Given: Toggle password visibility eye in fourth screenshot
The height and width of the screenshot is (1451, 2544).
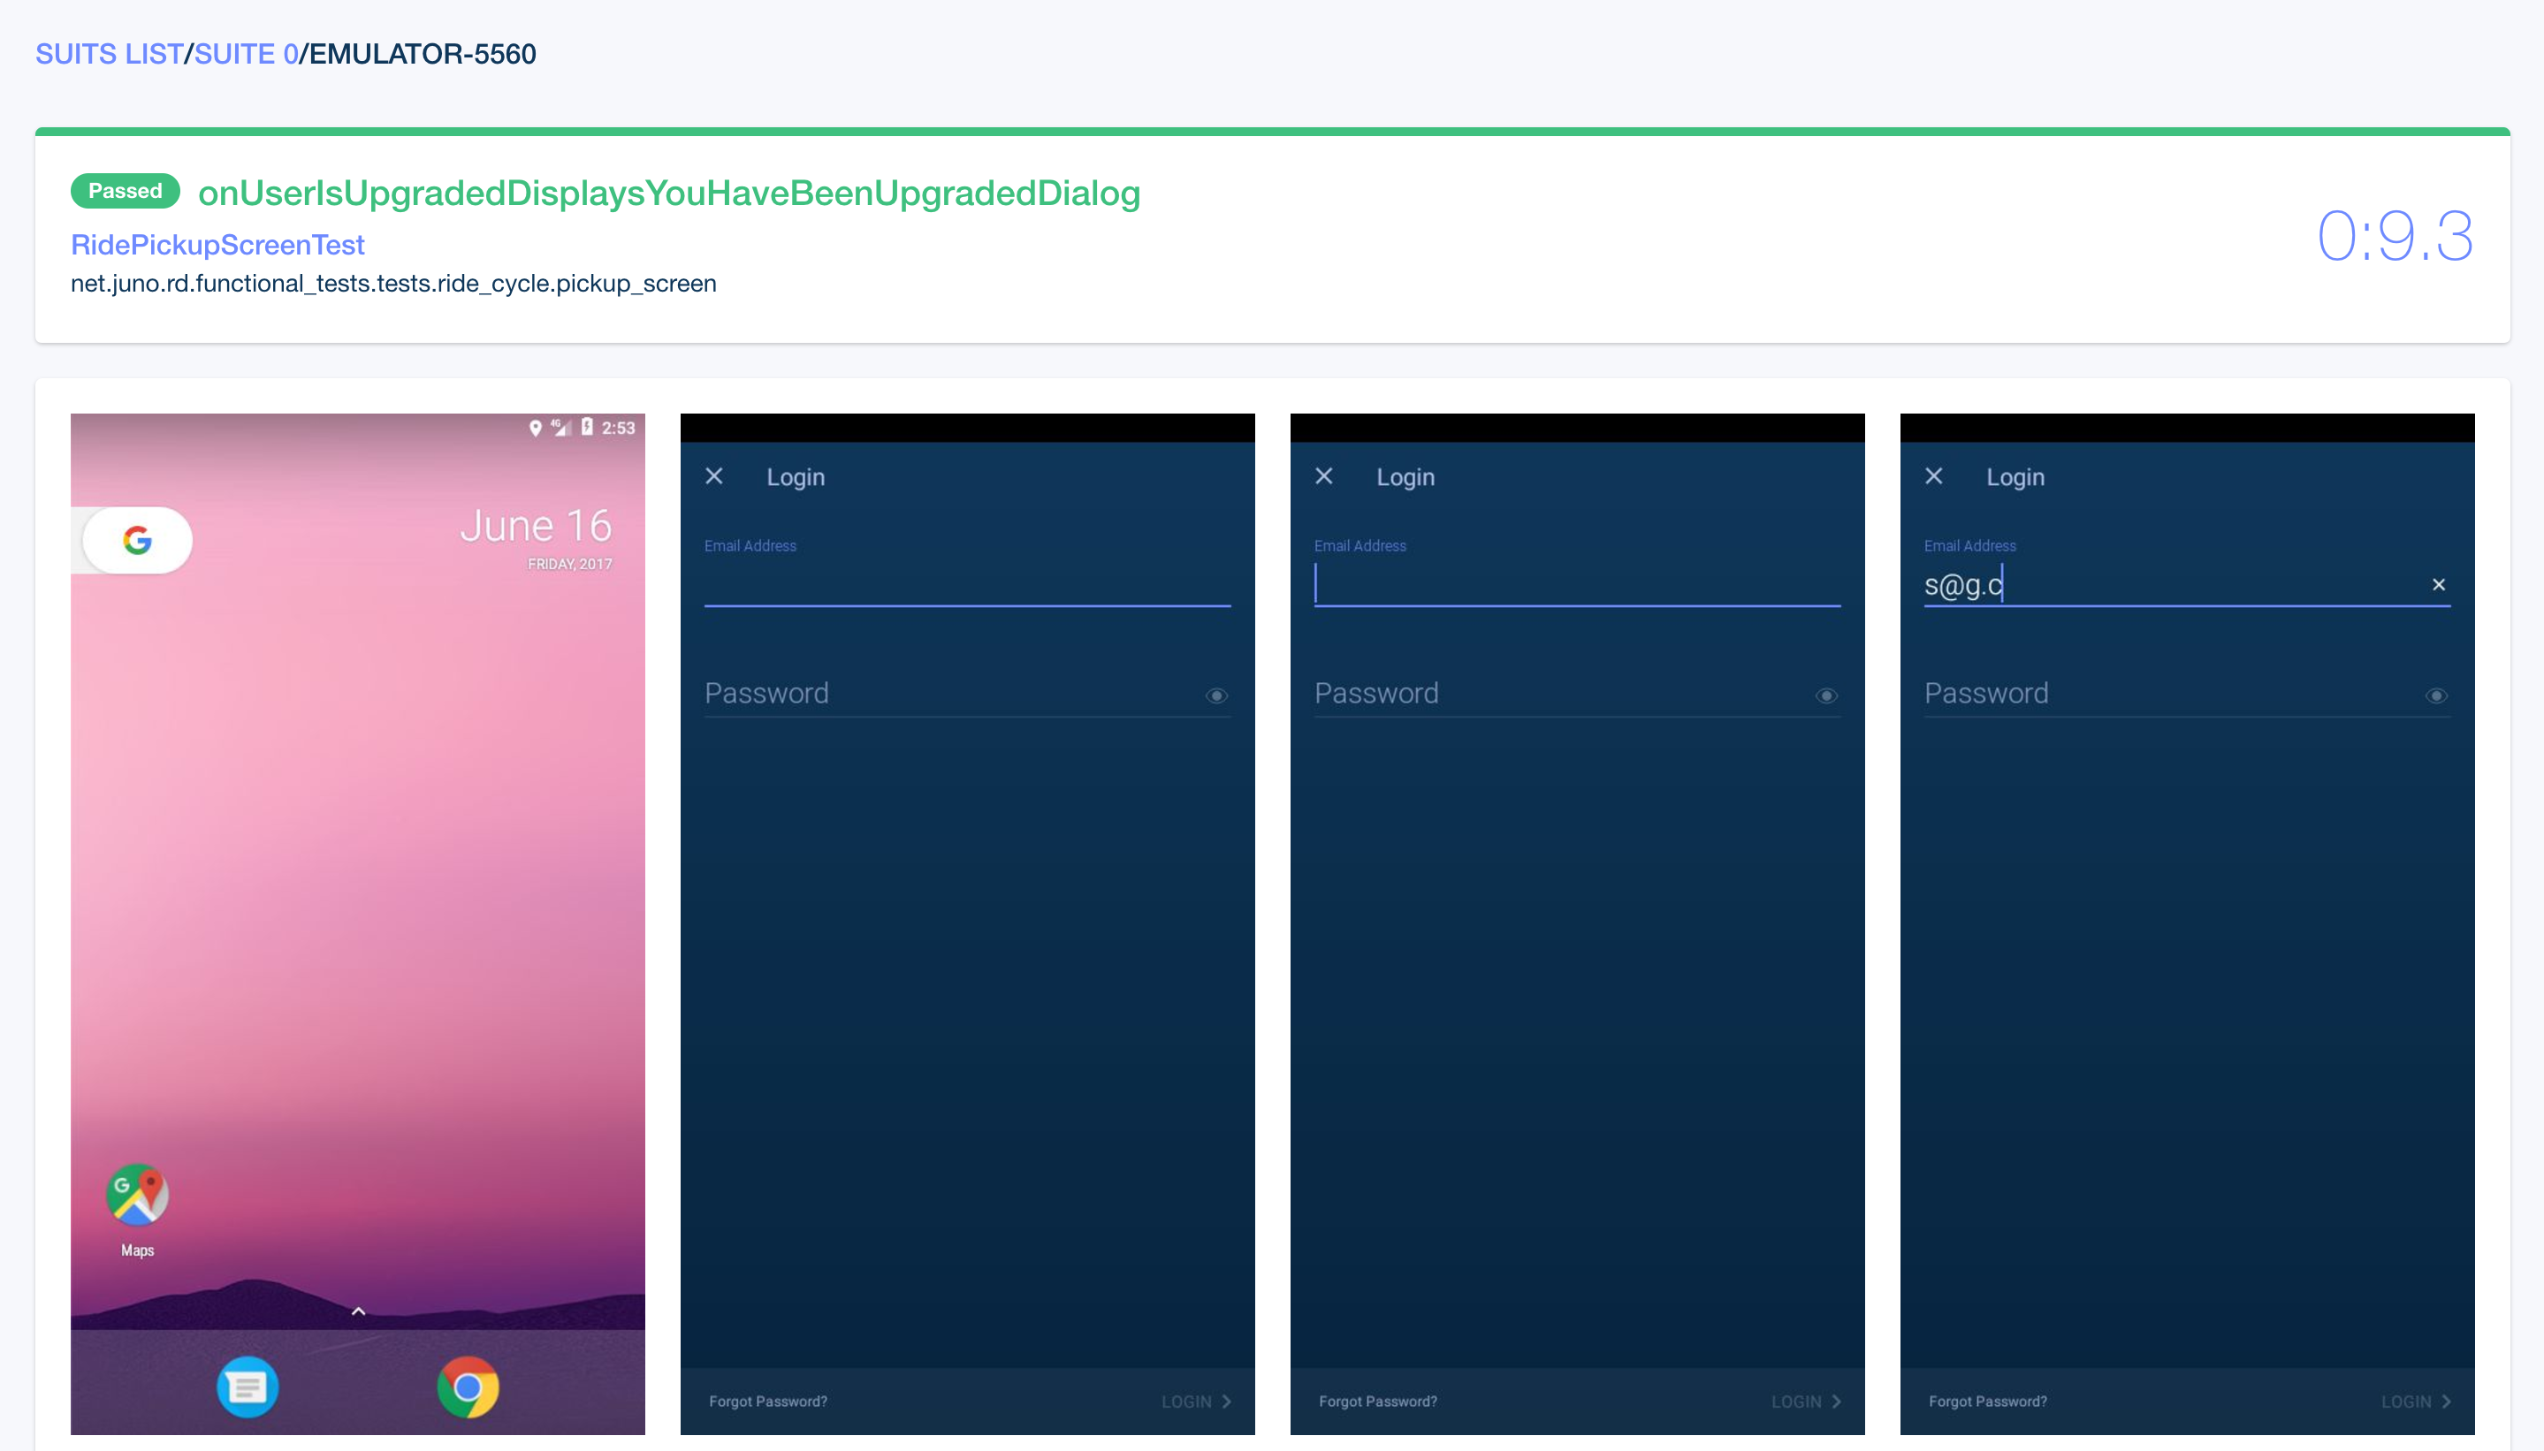Looking at the screenshot, I should click(2436, 695).
